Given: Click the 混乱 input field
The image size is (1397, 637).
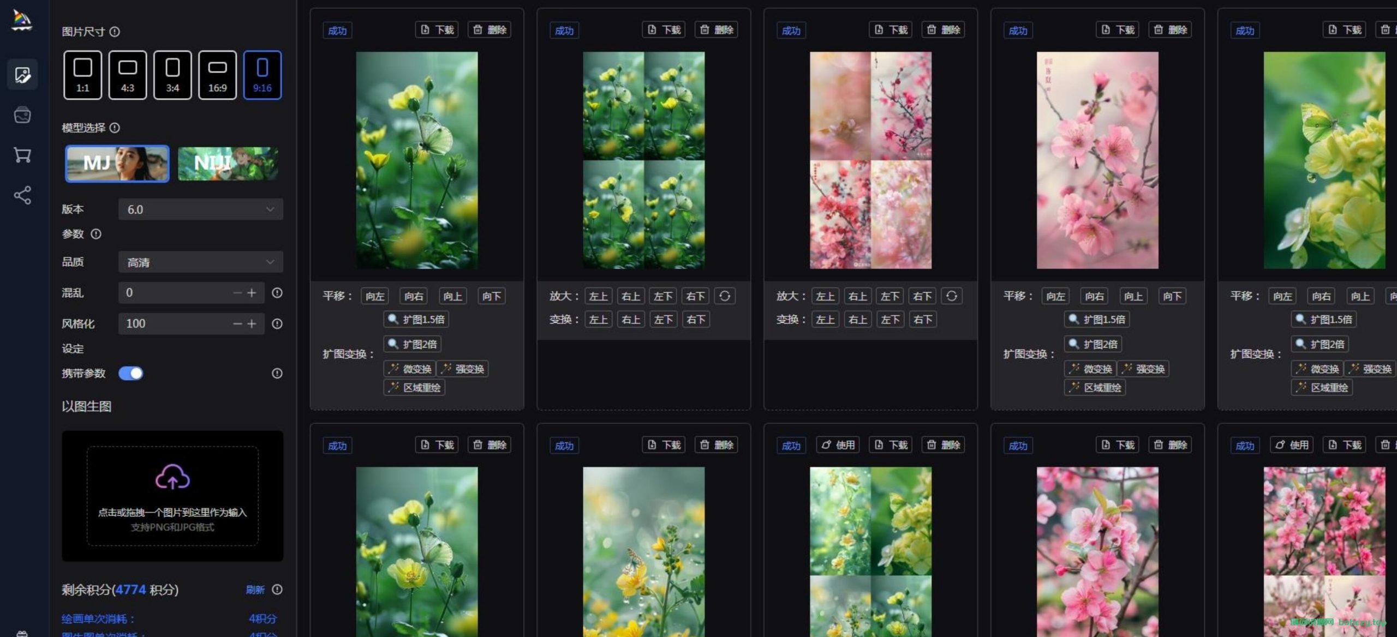Looking at the screenshot, I should pos(192,293).
